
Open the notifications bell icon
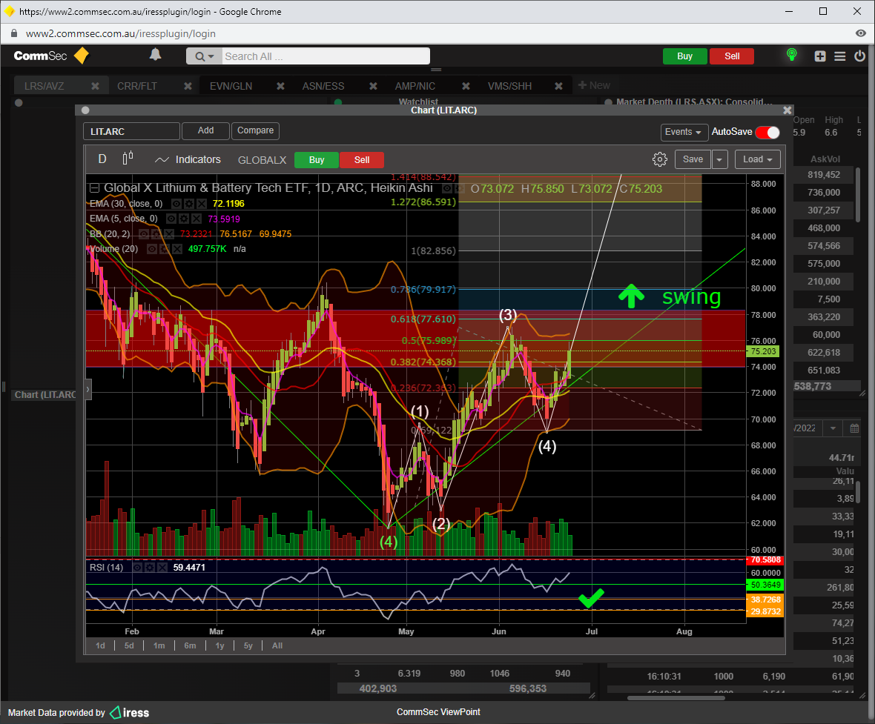155,55
